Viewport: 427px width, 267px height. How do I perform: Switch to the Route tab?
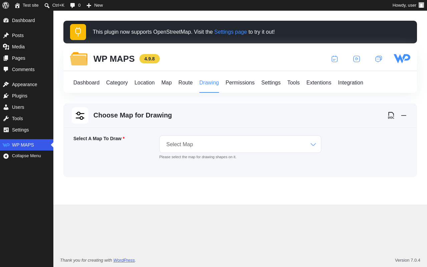[185, 83]
